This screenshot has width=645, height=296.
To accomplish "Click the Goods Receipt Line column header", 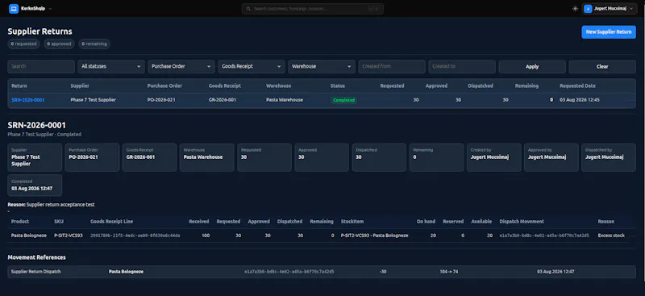I will (111, 222).
